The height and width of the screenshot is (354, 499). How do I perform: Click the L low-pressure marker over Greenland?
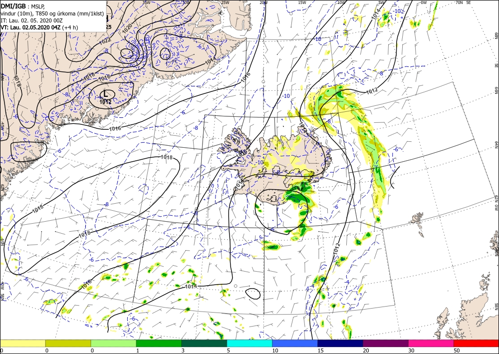click(106, 94)
